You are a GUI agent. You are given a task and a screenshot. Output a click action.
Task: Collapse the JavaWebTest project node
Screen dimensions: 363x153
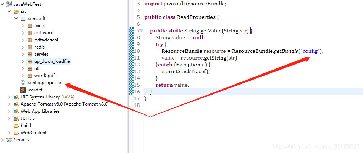[x=2, y=4]
